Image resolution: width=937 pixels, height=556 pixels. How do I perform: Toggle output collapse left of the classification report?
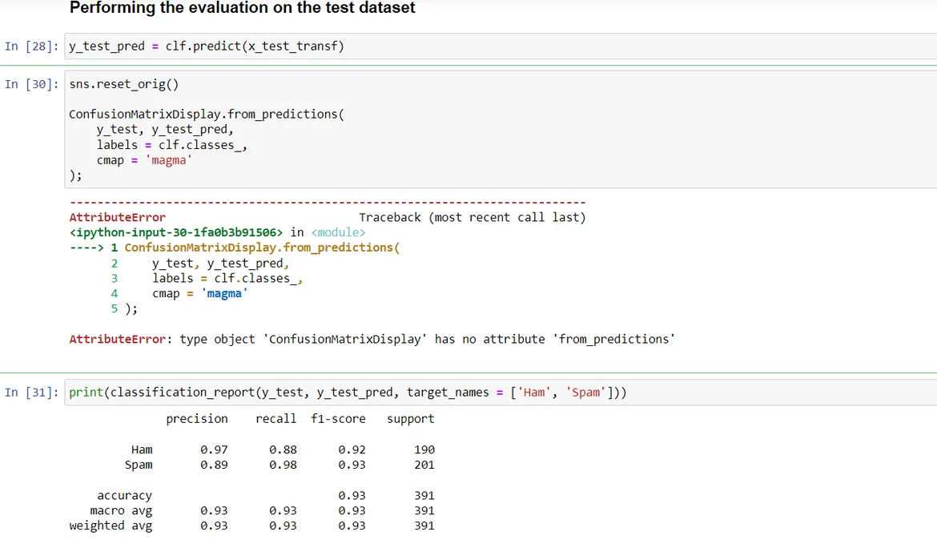(x=32, y=473)
